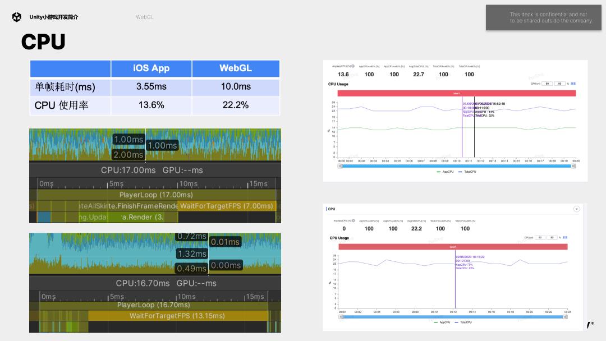Click the Unity logo in slide header
This screenshot has height=341, width=606.
(17, 17)
